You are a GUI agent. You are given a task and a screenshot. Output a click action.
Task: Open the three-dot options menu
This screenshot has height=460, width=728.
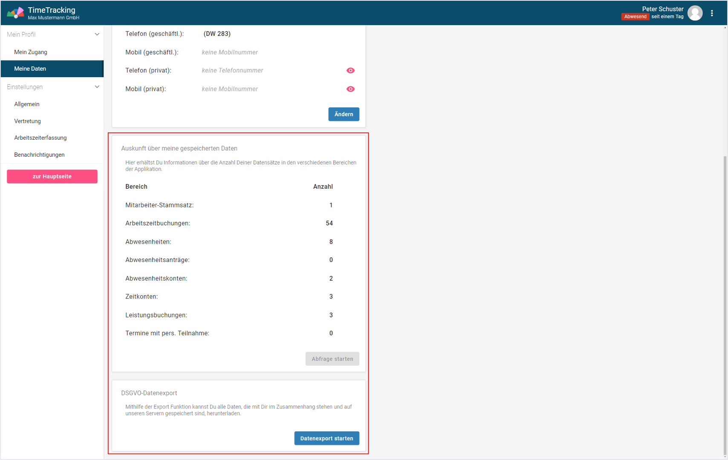pos(712,13)
